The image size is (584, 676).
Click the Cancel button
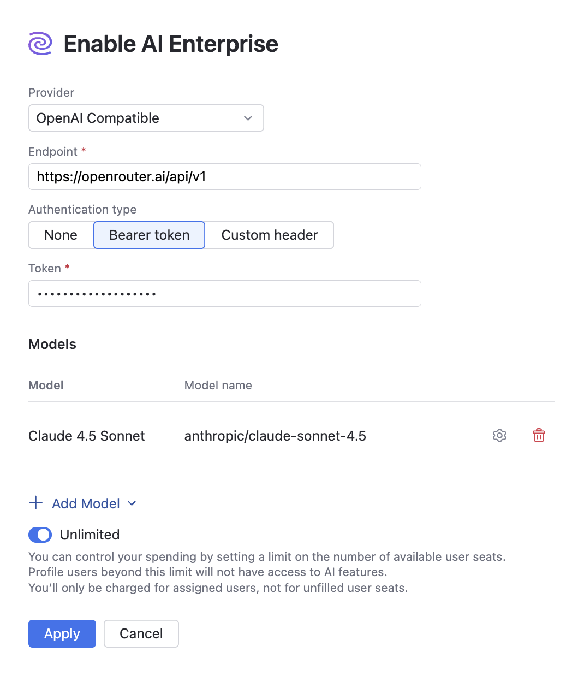(x=141, y=633)
